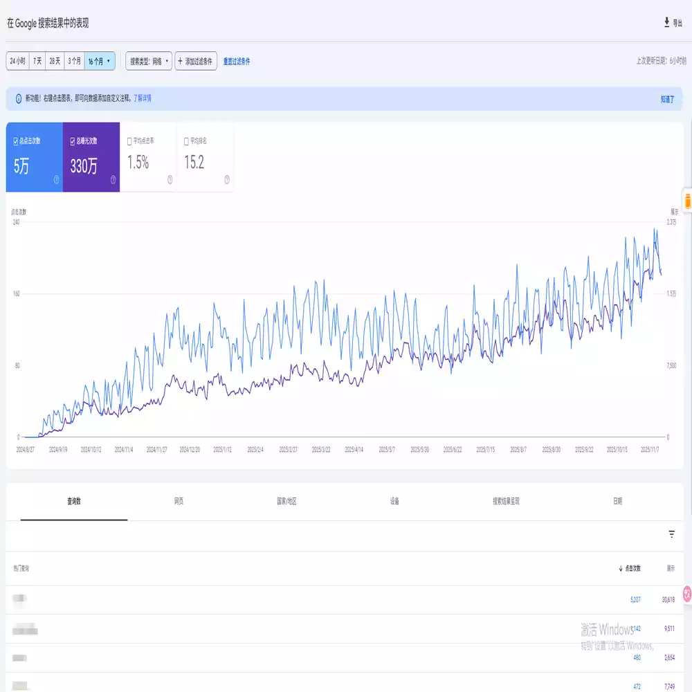
Task: Click the 重置过滤条件 link
Action: click(x=237, y=62)
